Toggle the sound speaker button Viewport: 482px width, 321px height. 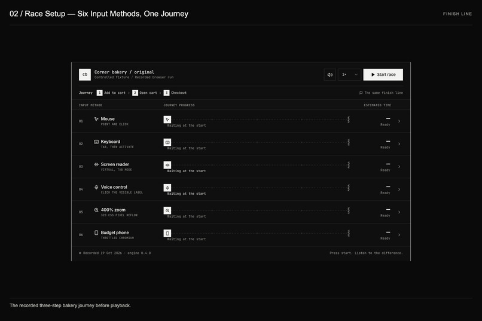point(330,75)
